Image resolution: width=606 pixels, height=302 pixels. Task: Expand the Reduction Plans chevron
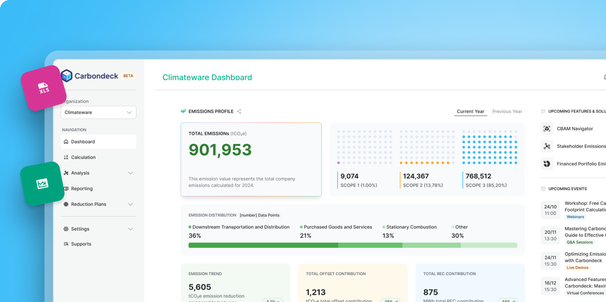click(x=131, y=204)
